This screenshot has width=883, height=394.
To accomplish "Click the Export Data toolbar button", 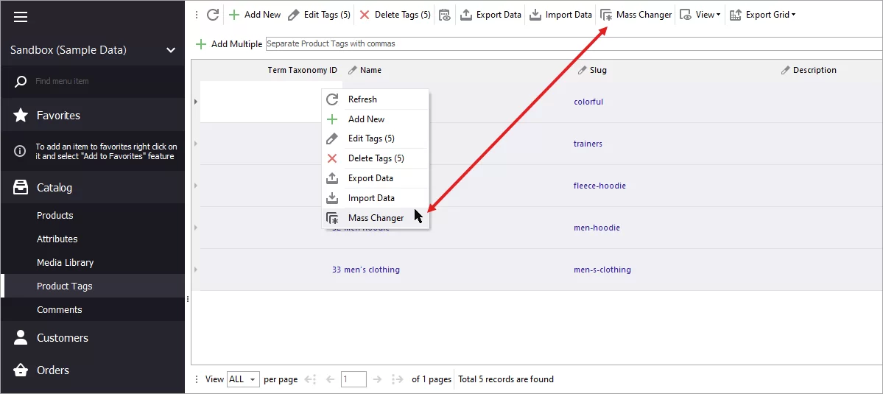I will pos(490,15).
